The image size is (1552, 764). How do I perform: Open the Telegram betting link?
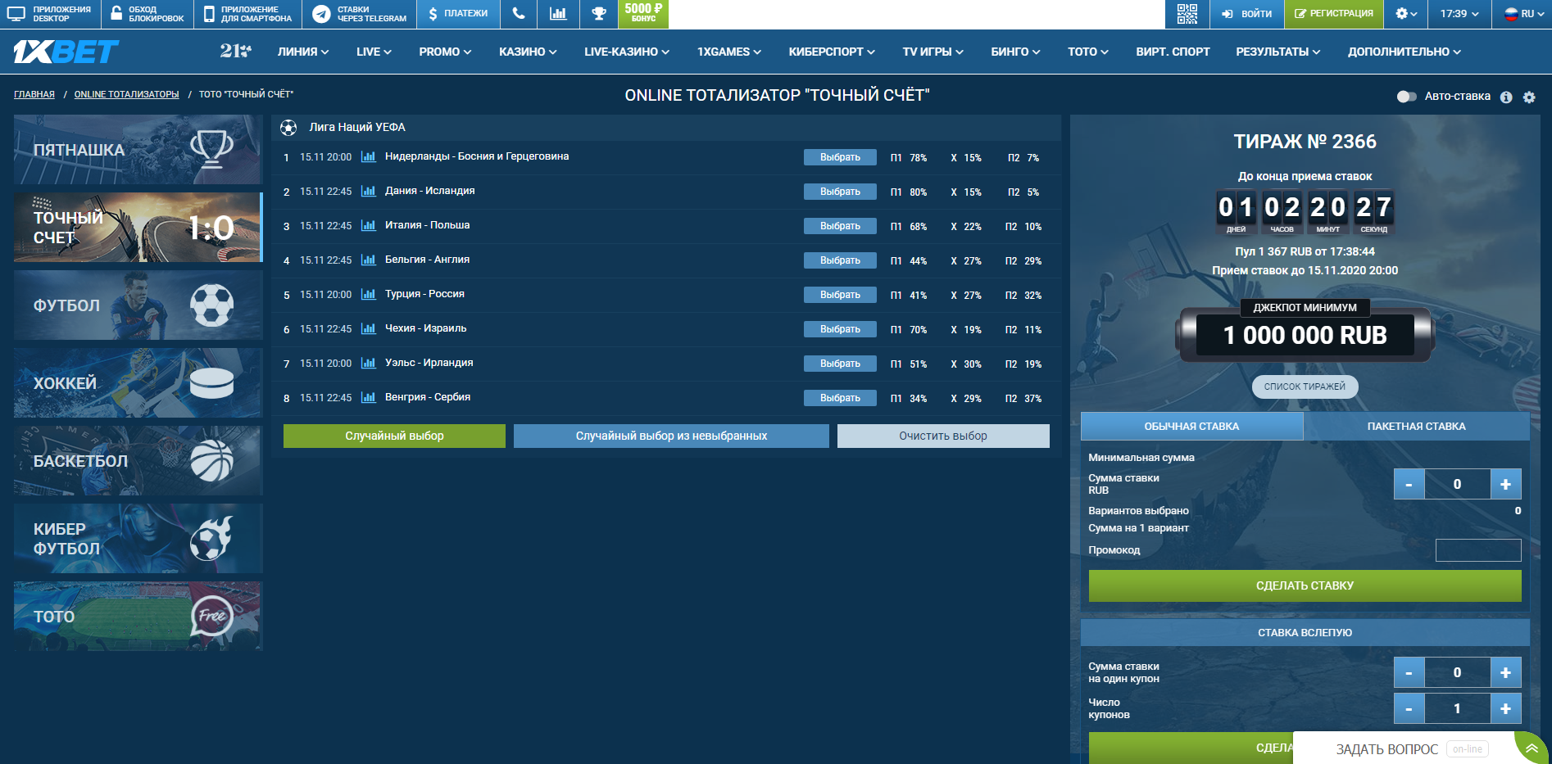pos(360,14)
